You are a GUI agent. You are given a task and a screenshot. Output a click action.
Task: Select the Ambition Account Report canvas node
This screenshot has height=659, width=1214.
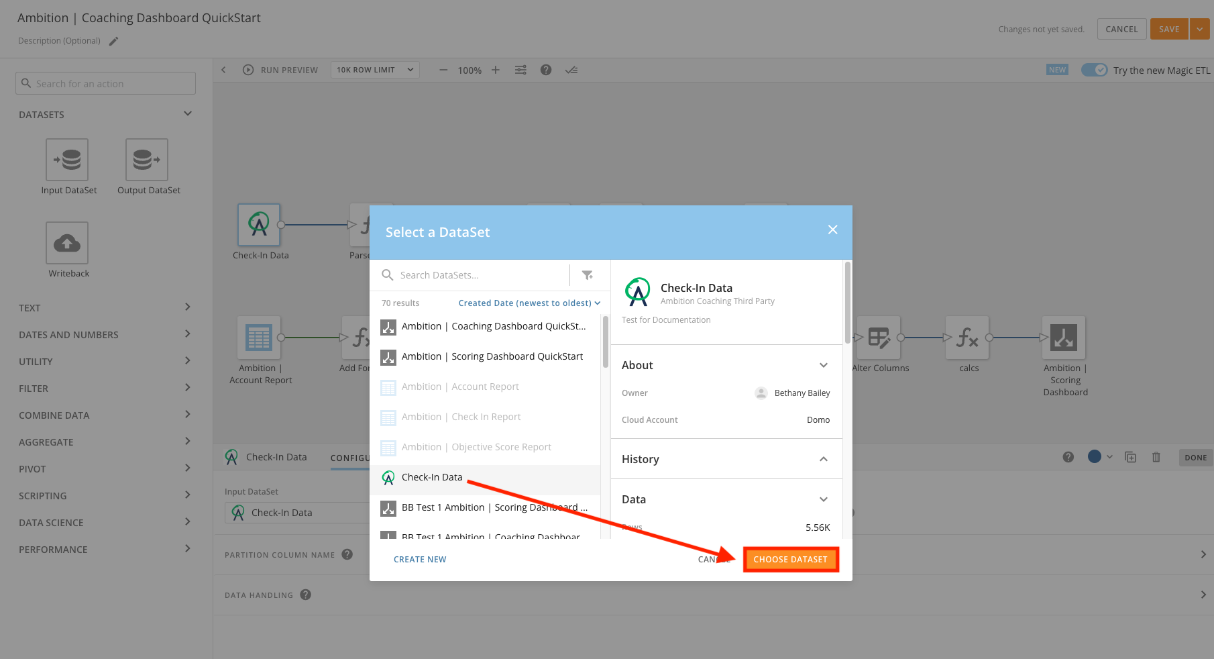point(259,338)
